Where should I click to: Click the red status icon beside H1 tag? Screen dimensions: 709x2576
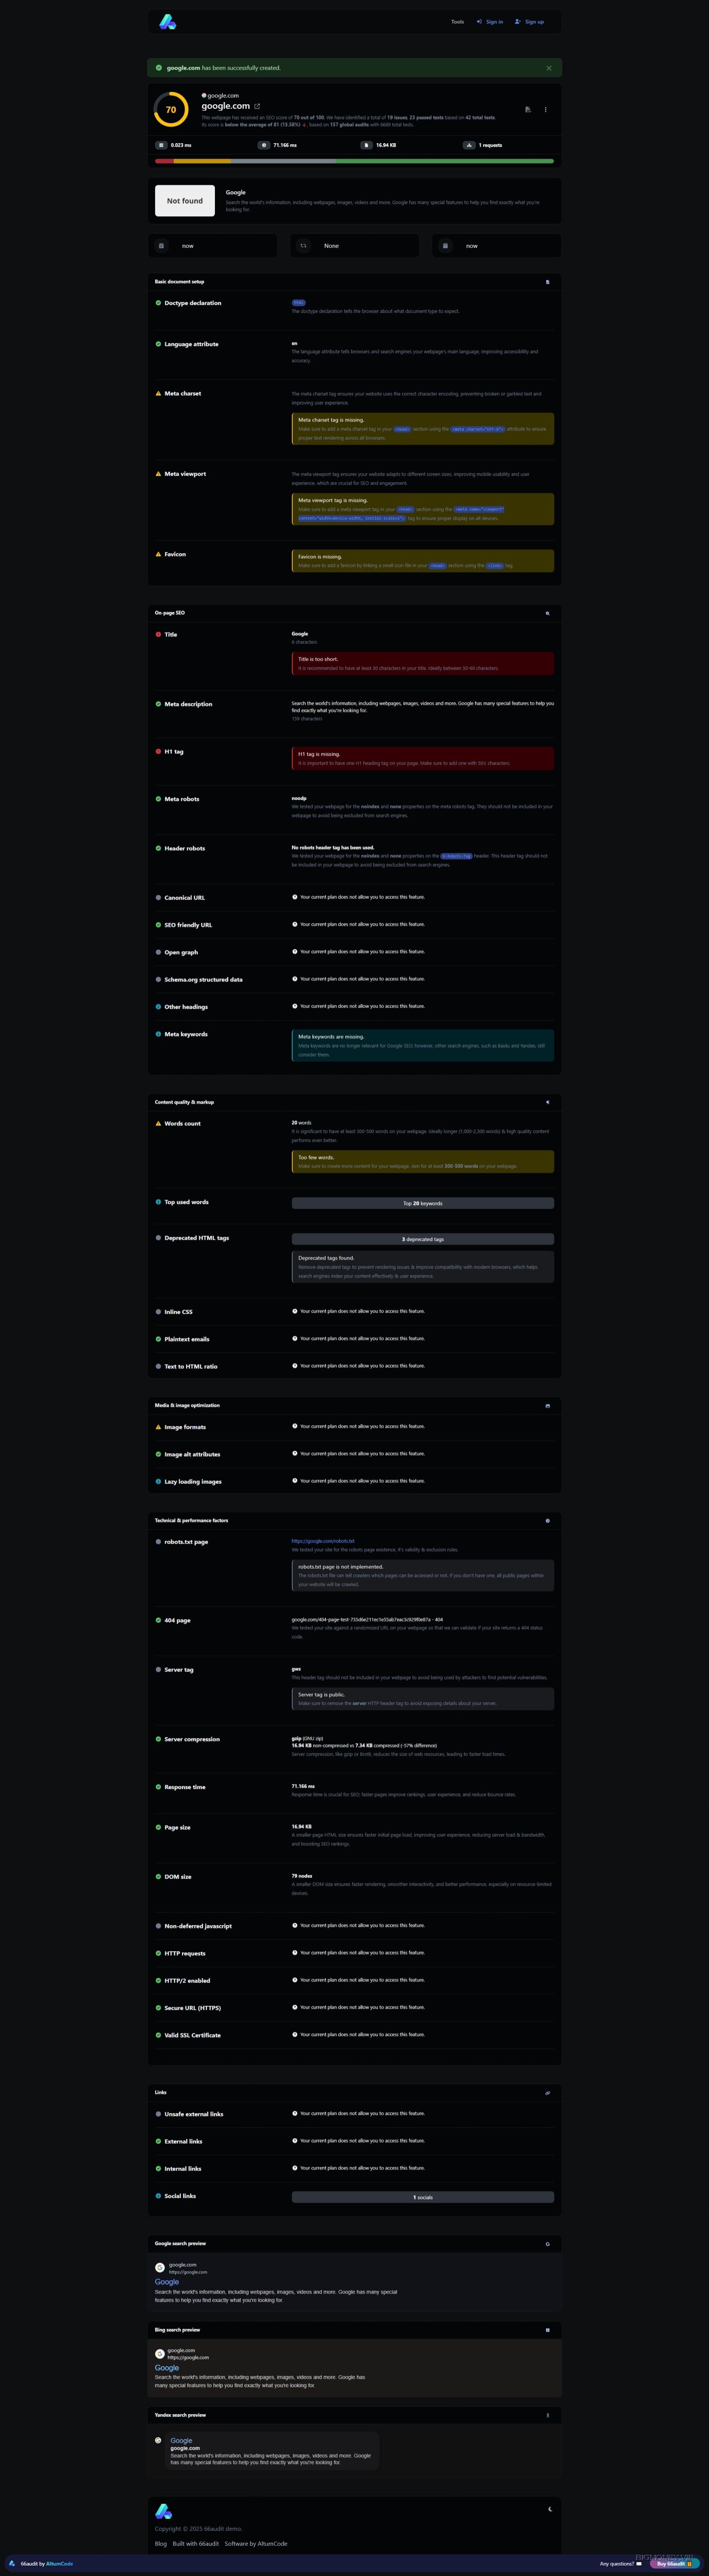click(158, 751)
